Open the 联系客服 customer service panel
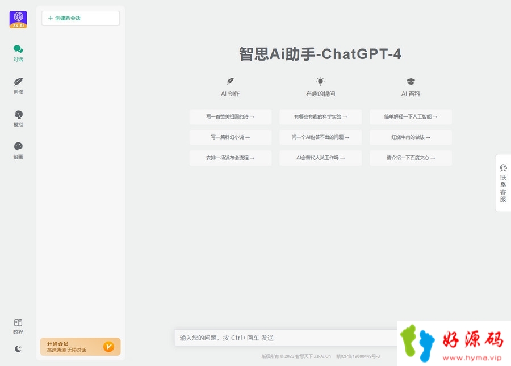This screenshot has height=366, width=511. (503, 183)
